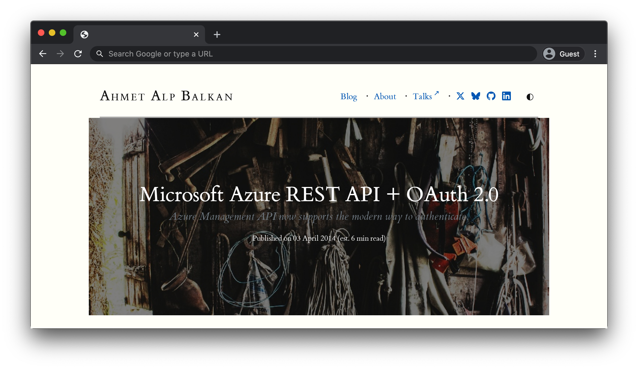Go to Ahmet Alp Balkan home title
Image resolution: width=638 pixels, height=369 pixels.
point(166,96)
